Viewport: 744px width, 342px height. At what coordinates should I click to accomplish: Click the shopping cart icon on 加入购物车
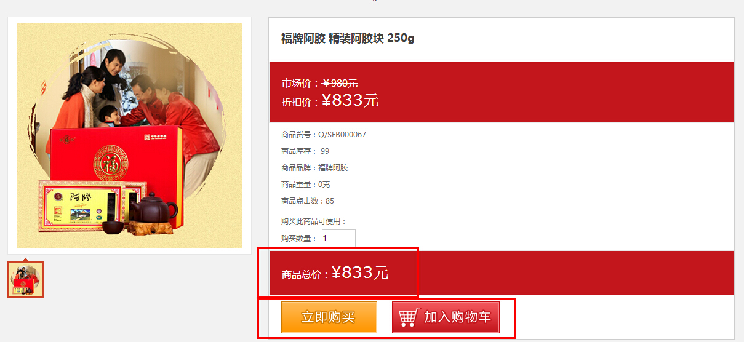tap(408, 317)
